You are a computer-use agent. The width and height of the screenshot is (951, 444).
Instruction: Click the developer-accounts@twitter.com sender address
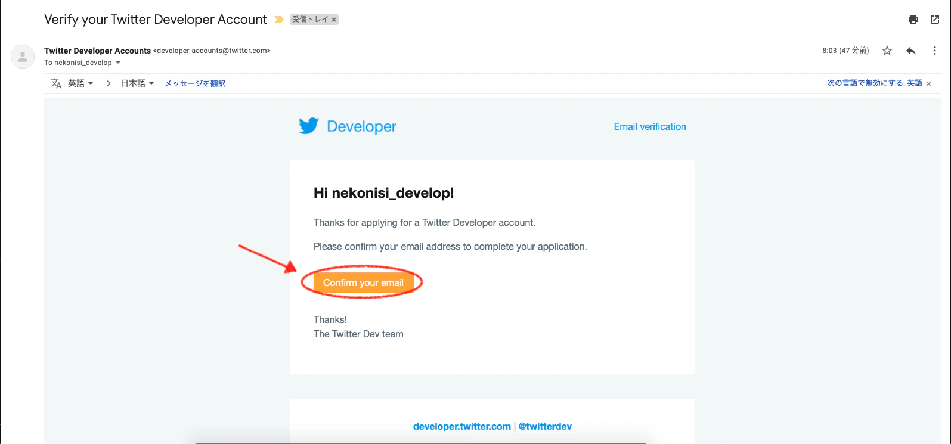[x=212, y=51]
